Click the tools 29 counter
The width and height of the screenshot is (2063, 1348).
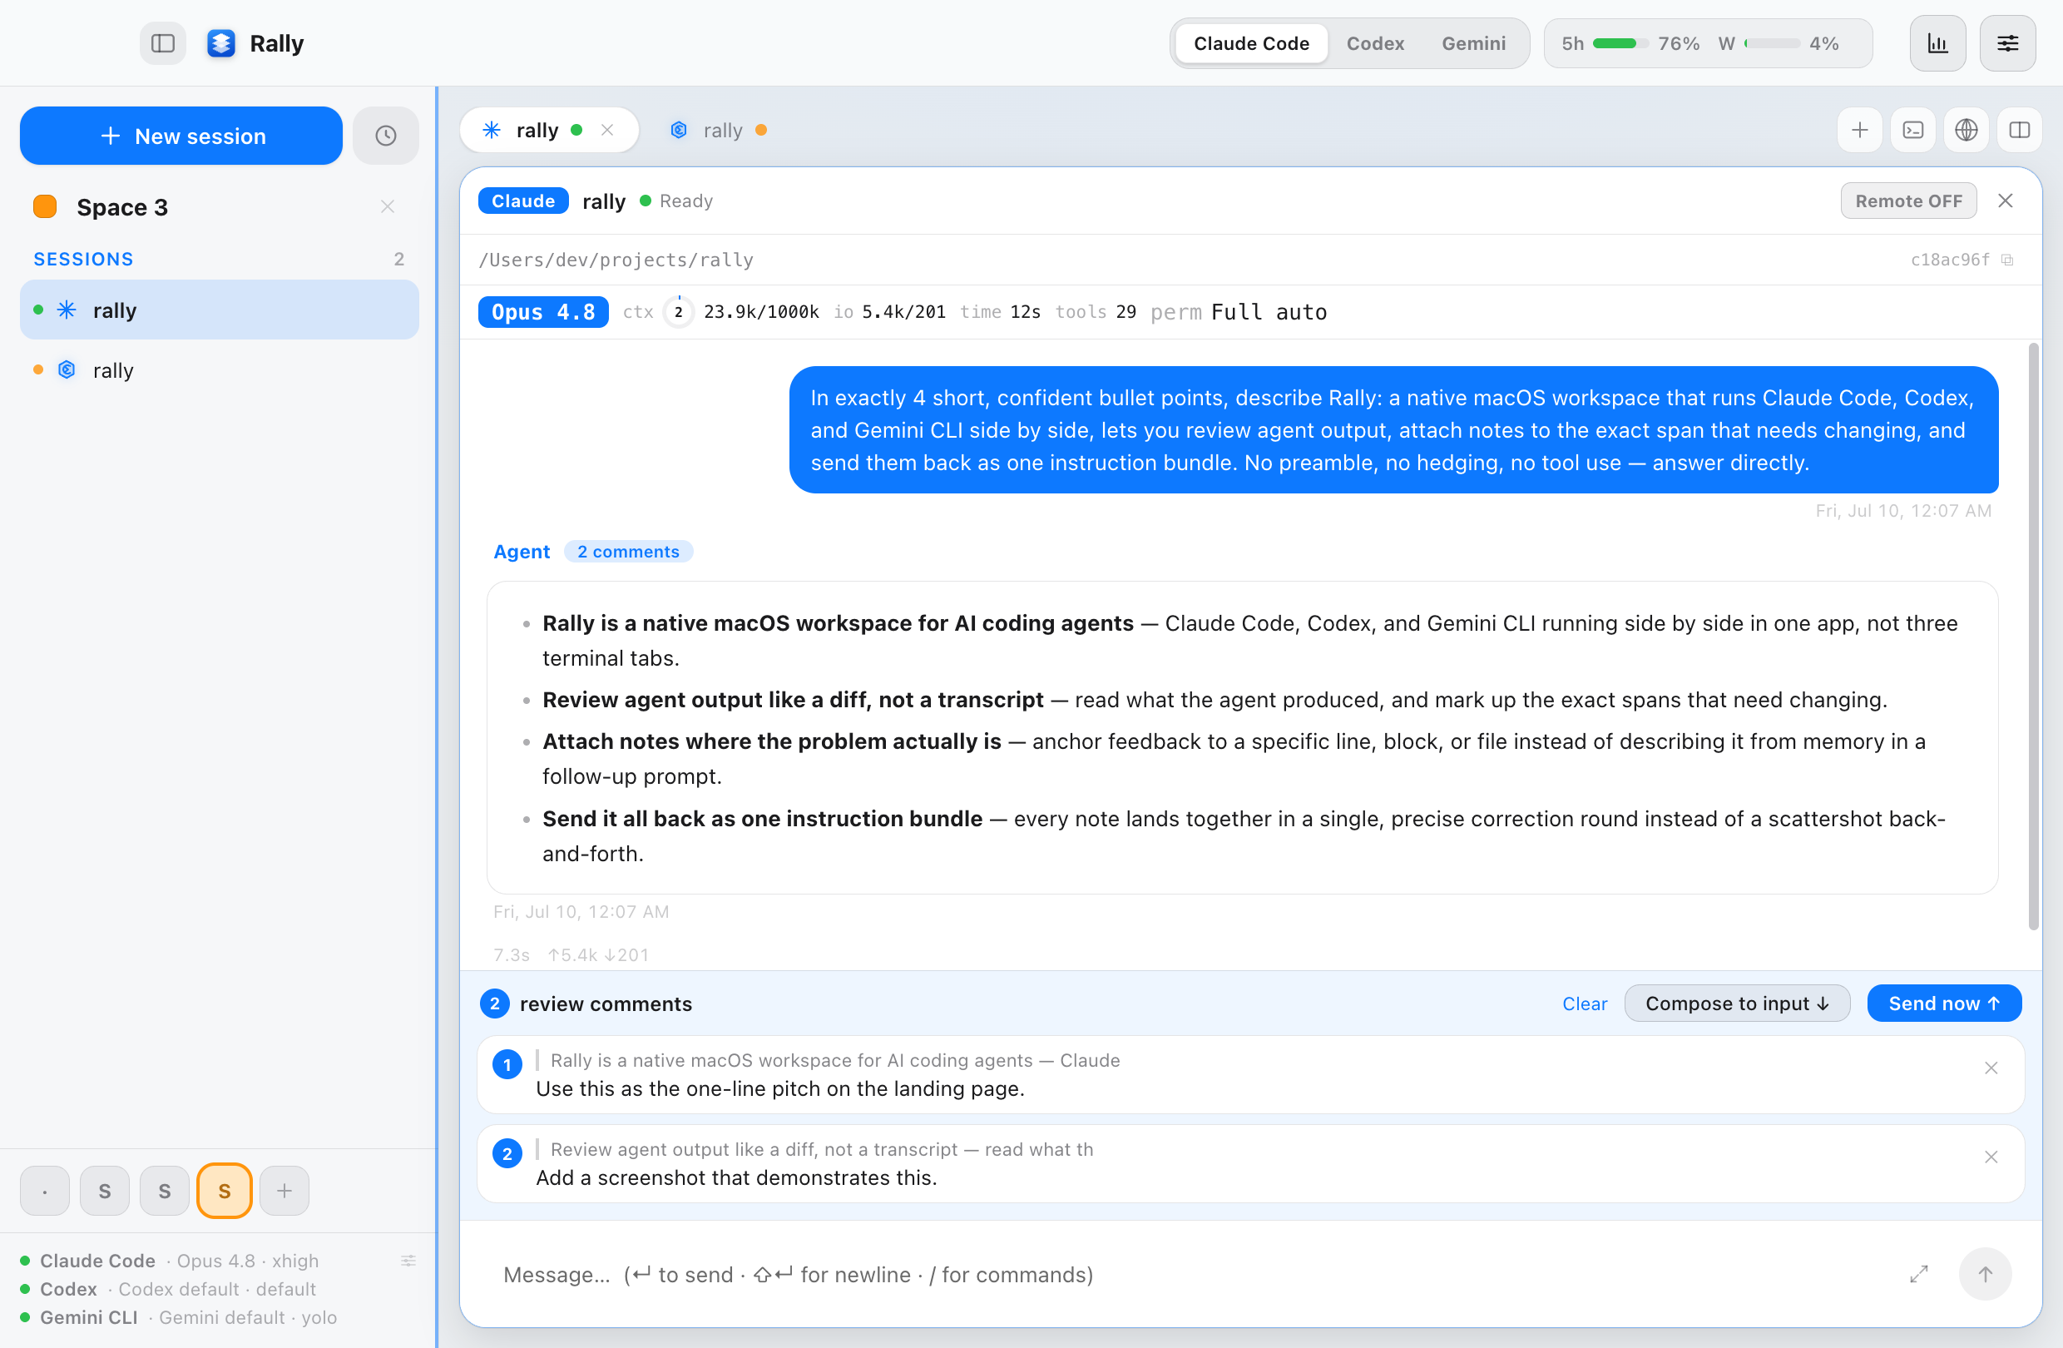pos(1095,312)
